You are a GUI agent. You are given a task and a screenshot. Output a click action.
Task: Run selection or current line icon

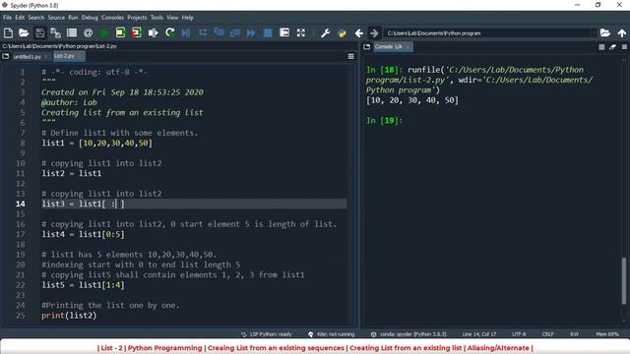154,32
